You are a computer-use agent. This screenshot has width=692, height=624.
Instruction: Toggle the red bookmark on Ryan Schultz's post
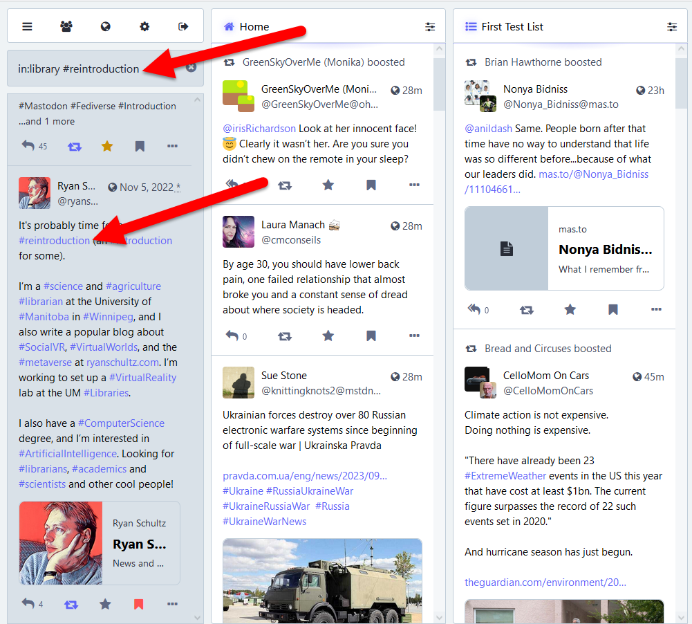point(139,604)
